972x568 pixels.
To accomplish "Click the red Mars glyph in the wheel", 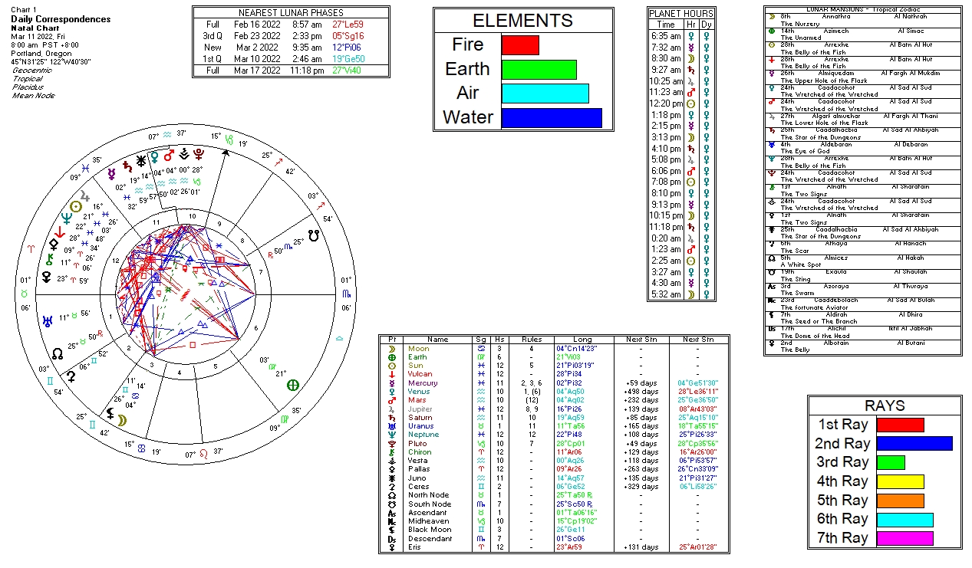I will [x=170, y=156].
